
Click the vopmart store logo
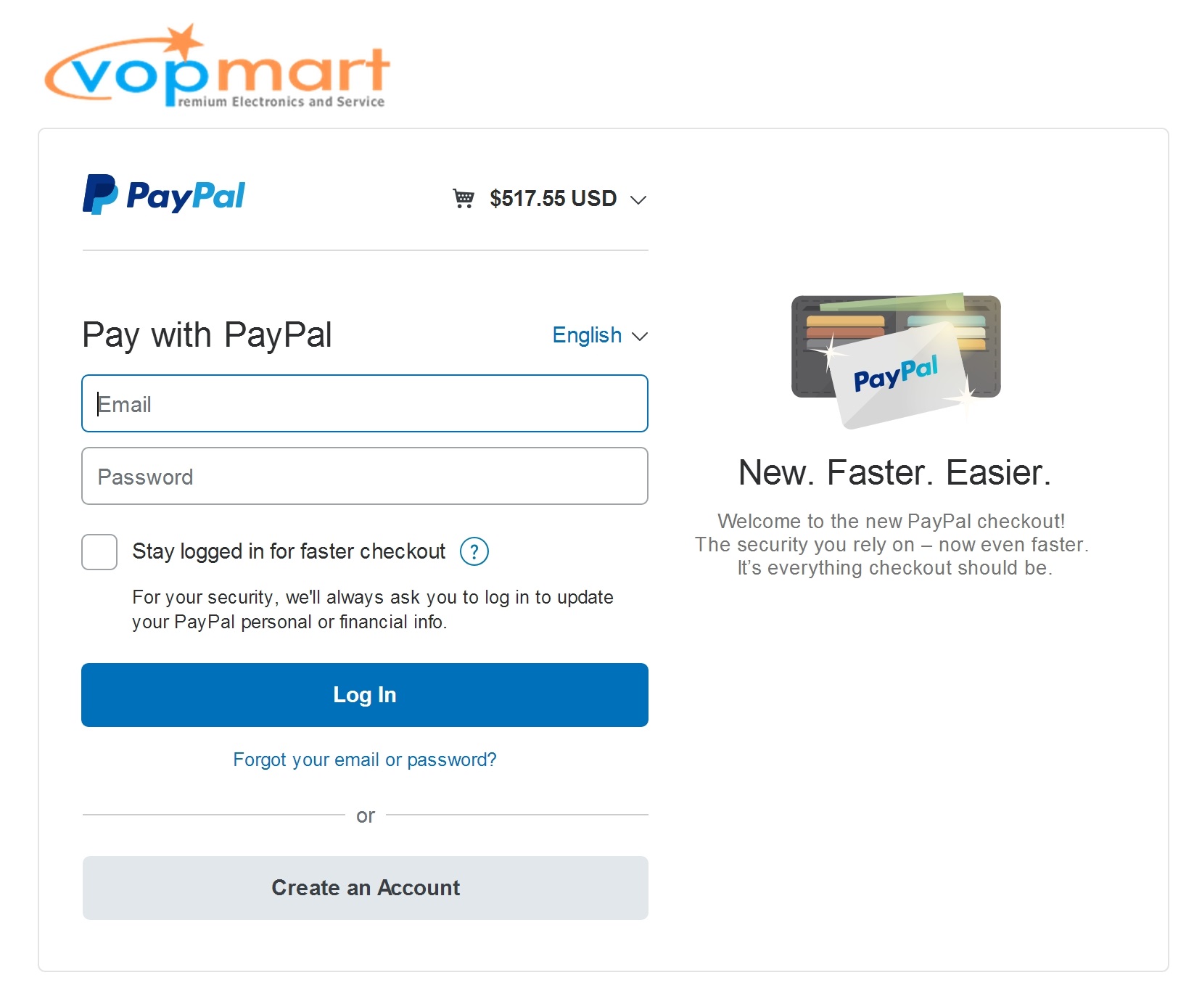point(218,66)
